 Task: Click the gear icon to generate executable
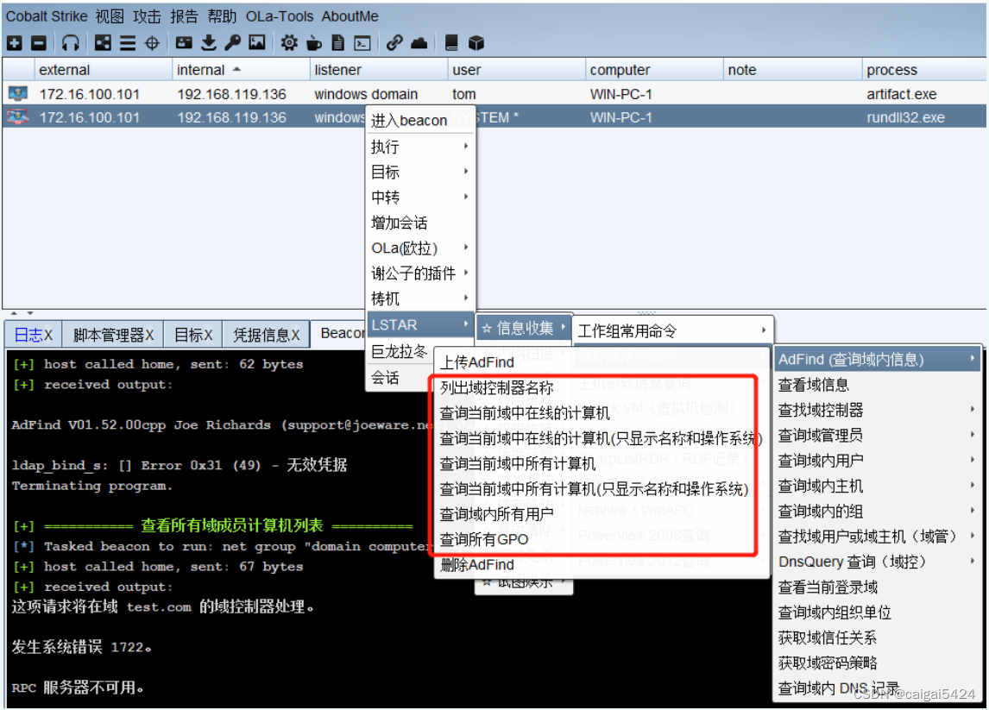289,43
